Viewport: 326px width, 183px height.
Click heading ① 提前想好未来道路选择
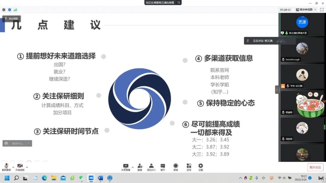pyautogui.click(x=56, y=56)
